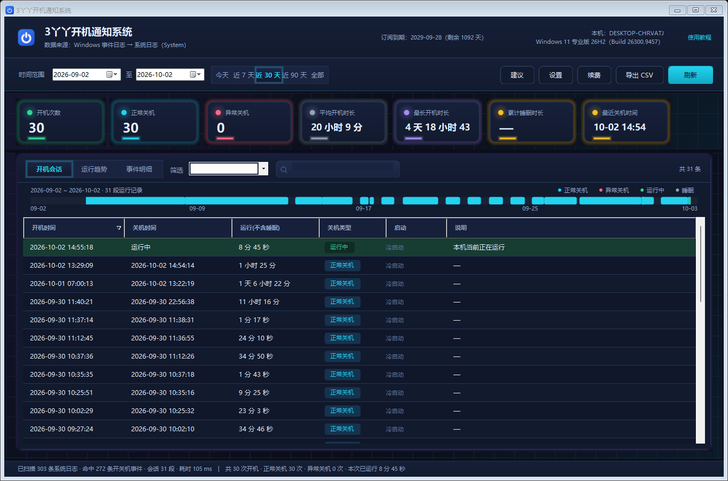The height and width of the screenshot is (481, 728).
Task: Click first long timeline bar near 09-09
Action: click(135, 200)
